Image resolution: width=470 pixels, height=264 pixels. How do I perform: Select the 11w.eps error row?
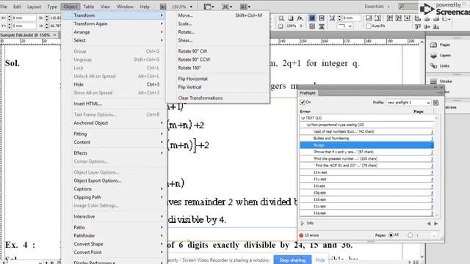pos(366,172)
